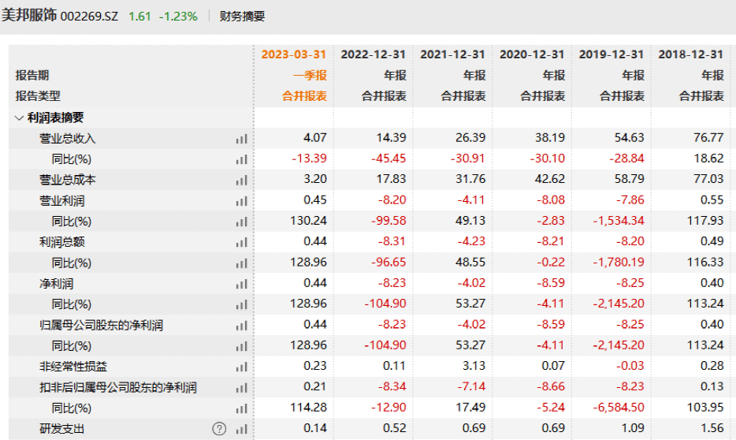The image size is (736, 440).
Task: Click the 一季报 report type label
Action: [310, 75]
